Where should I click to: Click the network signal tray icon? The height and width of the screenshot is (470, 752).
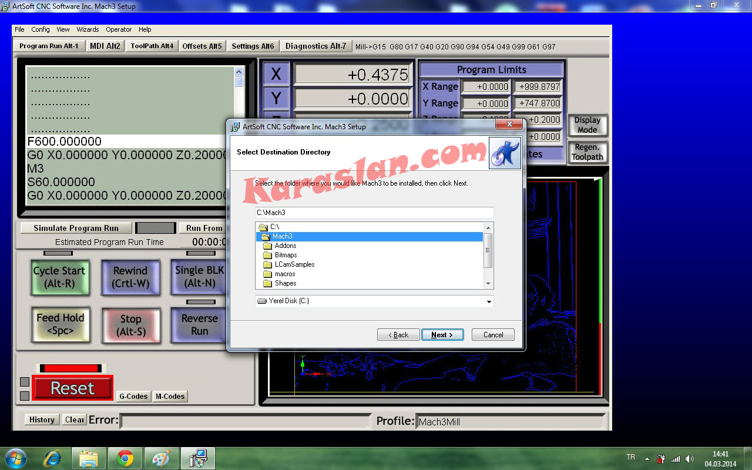(x=676, y=459)
